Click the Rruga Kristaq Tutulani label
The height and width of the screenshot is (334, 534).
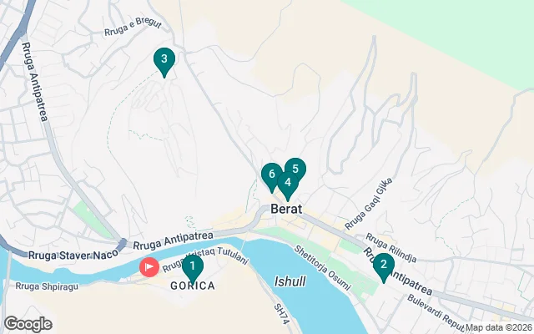coord(205,259)
